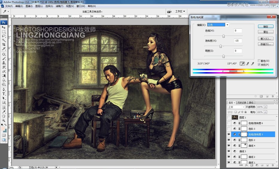This screenshot has height=169, width=279.
Task: Click the 饱和度 slider handle
Action: point(221,46)
